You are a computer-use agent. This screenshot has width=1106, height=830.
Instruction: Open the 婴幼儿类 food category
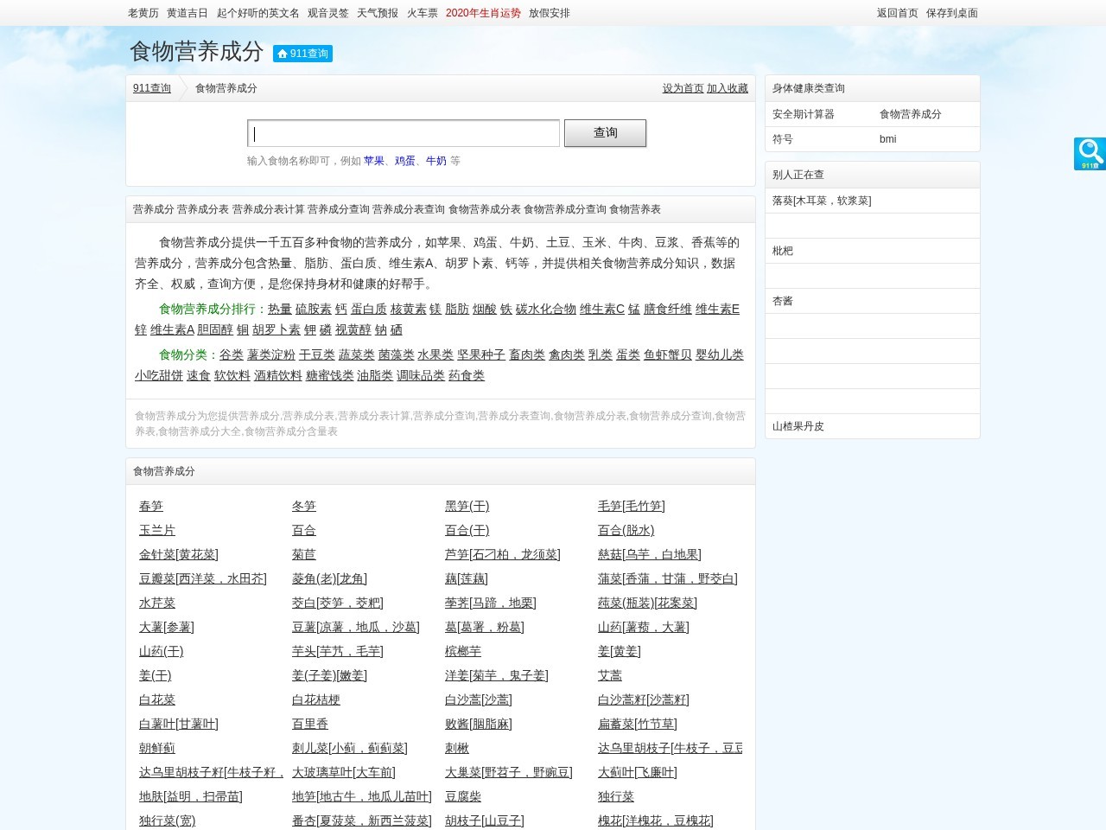[720, 354]
